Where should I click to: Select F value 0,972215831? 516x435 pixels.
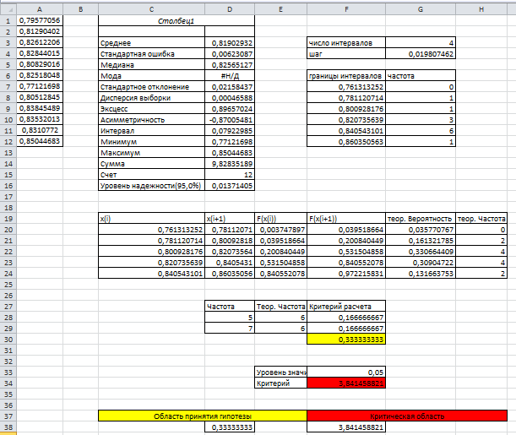(x=346, y=274)
